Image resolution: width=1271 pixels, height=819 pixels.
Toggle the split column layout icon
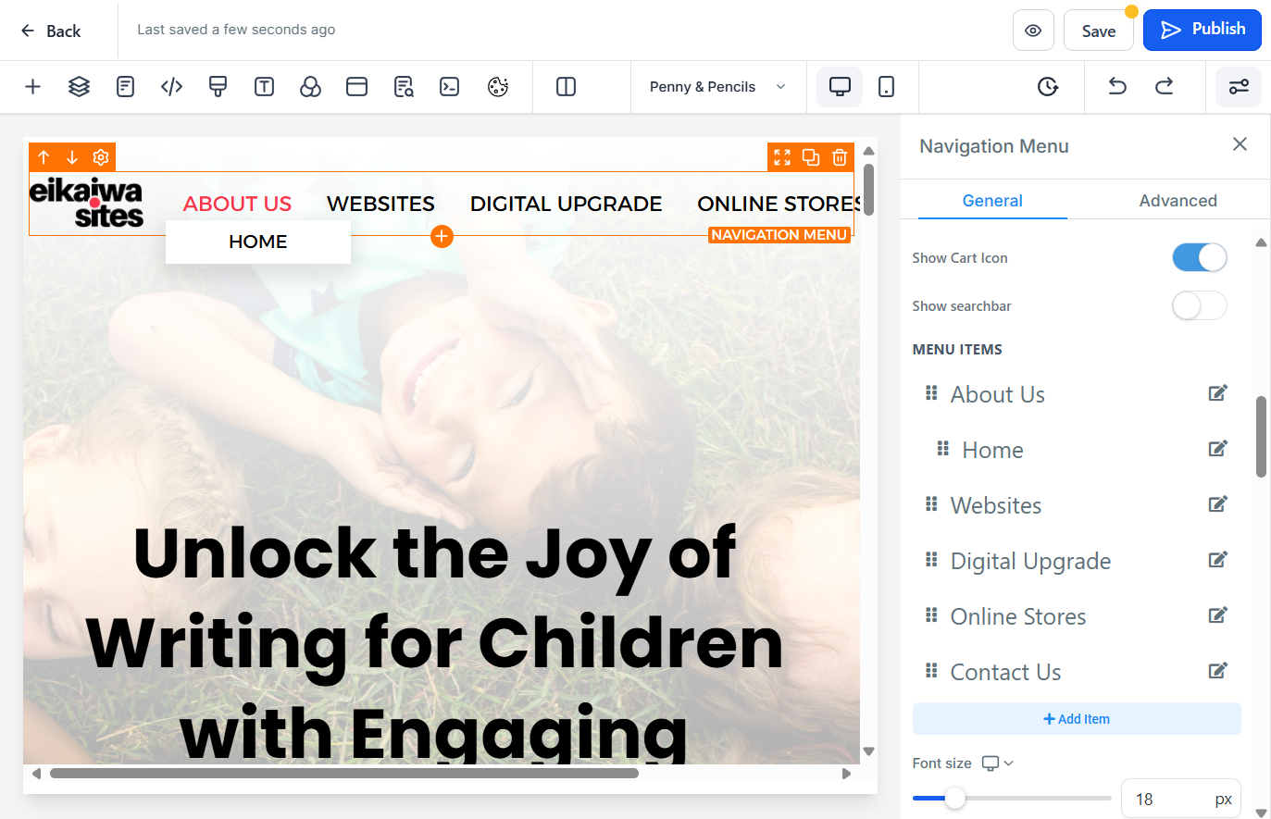click(567, 87)
